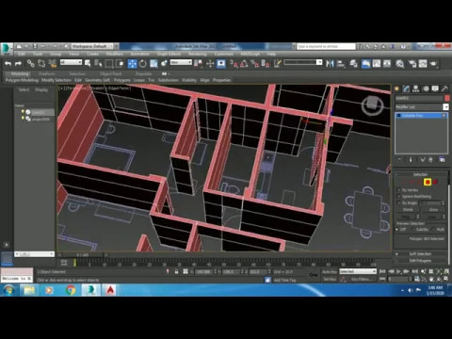Select the Undo arrow icon
452x339 pixels.
coord(8,64)
